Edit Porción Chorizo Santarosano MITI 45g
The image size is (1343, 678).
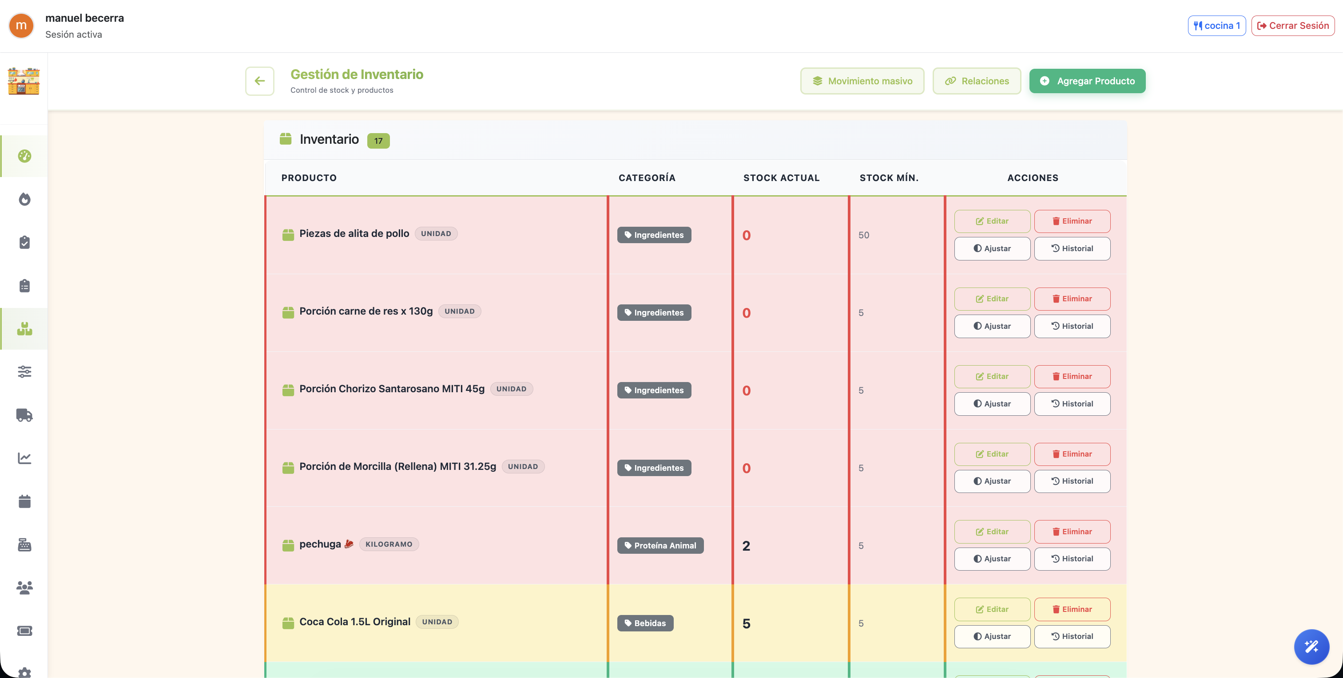pyautogui.click(x=992, y=376)
